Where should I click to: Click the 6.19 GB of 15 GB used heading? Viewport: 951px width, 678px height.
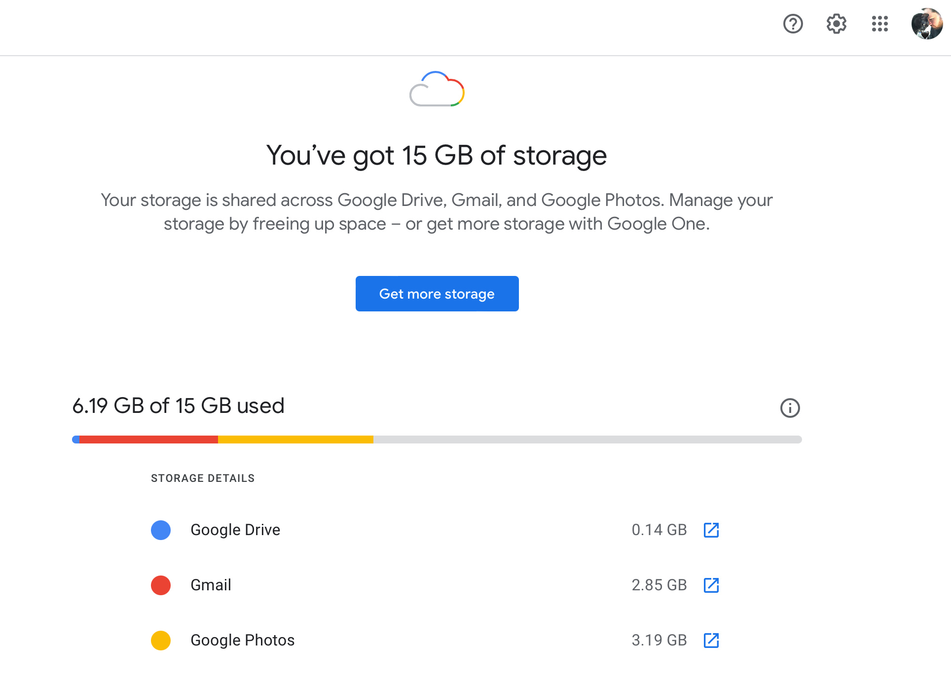coord(178,406)
